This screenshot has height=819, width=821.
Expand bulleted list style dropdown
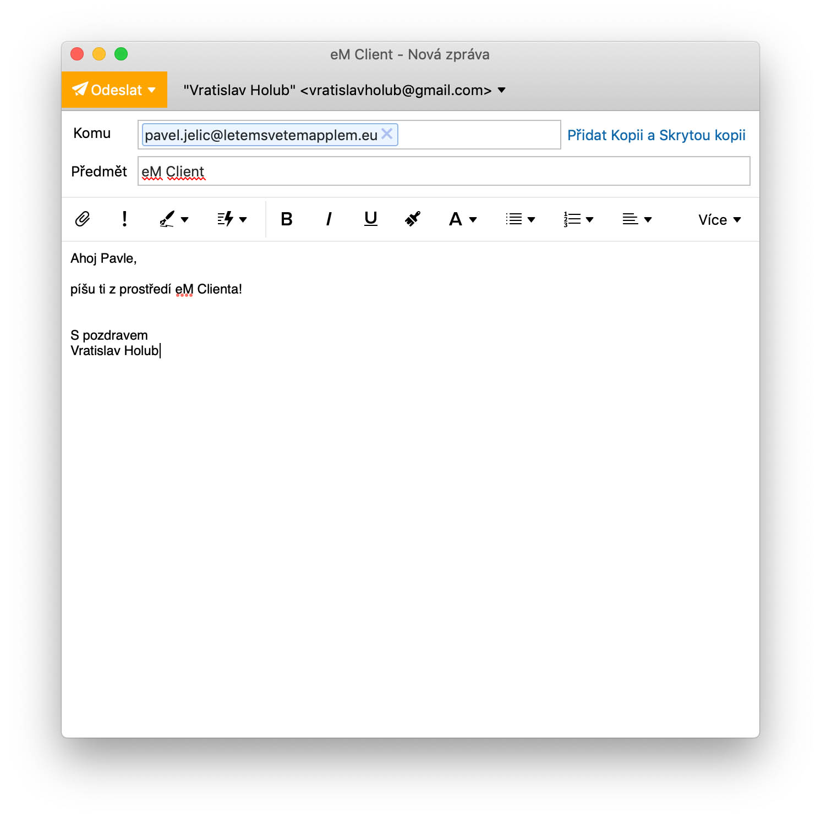pyautogui.click(x=532, y=220)
